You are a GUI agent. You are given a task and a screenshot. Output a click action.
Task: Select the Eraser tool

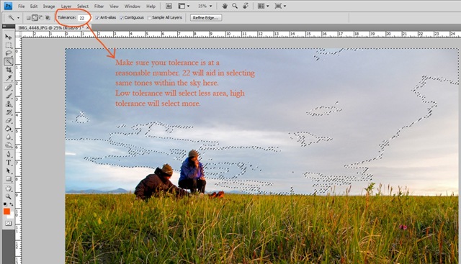pos(8,120)
